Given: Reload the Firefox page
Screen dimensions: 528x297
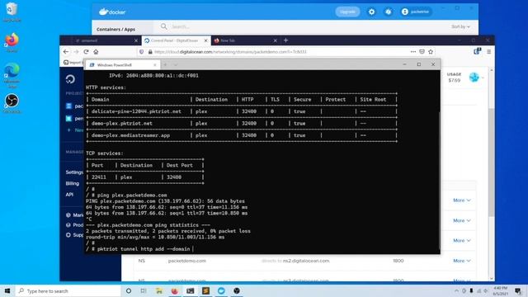Looking at the screenshot, I should pyautogui.click(x=86, y=52).
